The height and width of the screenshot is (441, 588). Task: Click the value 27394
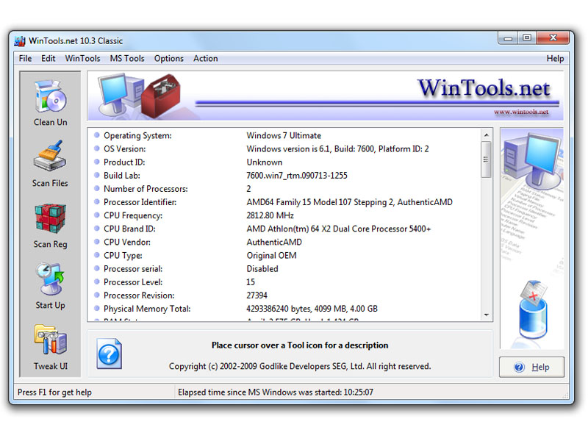coord(257,295)
